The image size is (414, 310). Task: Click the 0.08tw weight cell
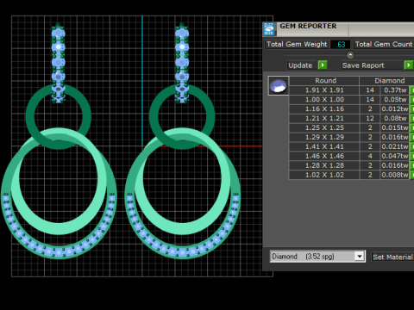point(395,118)
